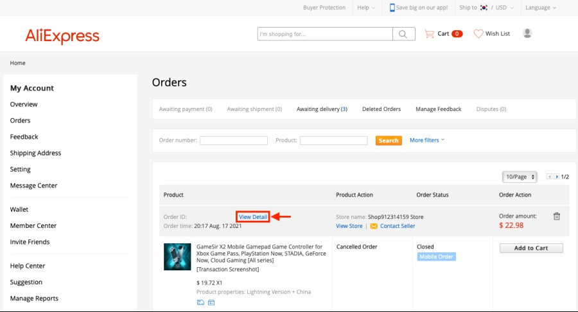Open the shopping cart icon
The height and width of the screenshot is (312, 578).
click(430, 33)
